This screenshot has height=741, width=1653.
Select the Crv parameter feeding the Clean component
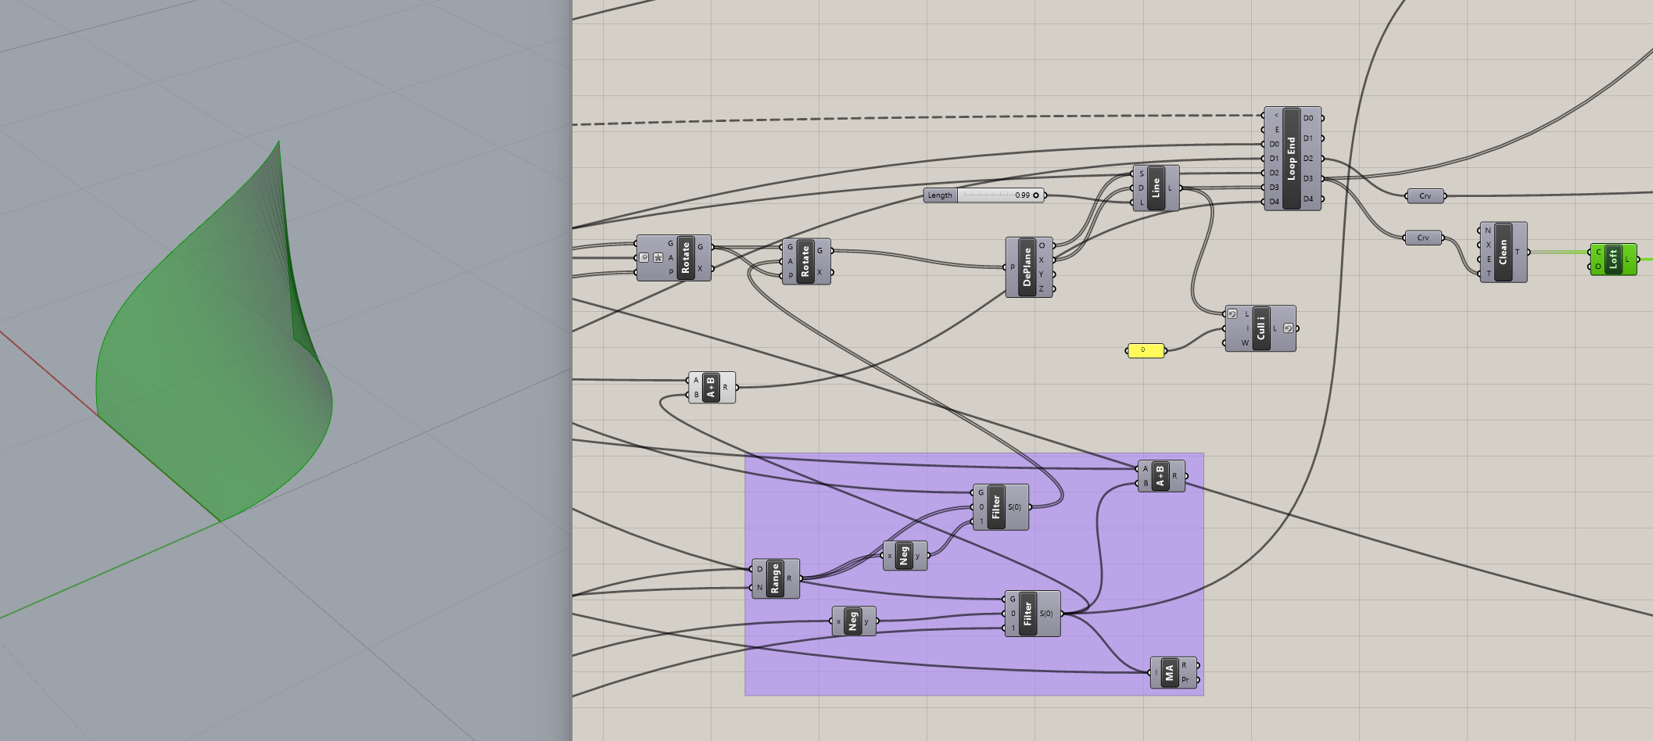(x=1422, y=238)
